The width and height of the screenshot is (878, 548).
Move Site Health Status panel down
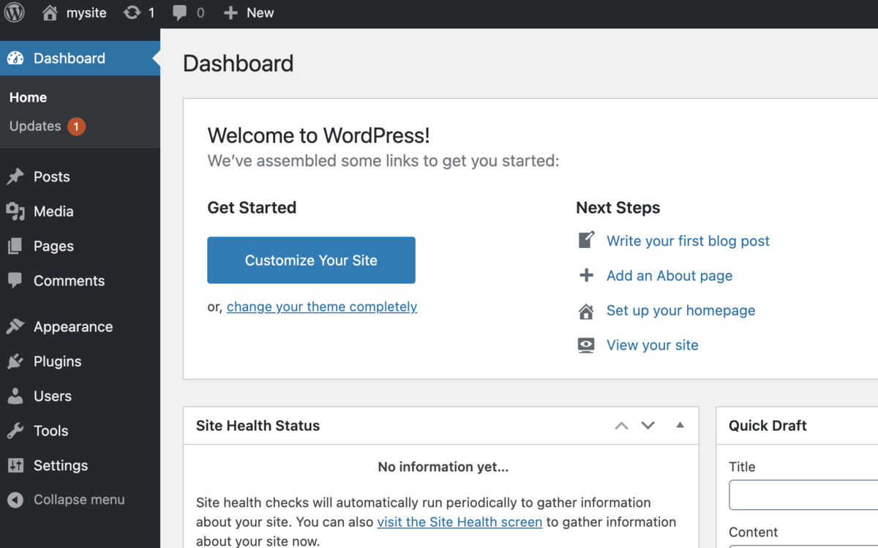point(648,426)
